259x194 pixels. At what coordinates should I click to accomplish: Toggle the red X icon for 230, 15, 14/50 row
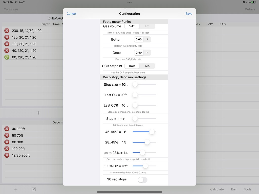click(7, 31)
